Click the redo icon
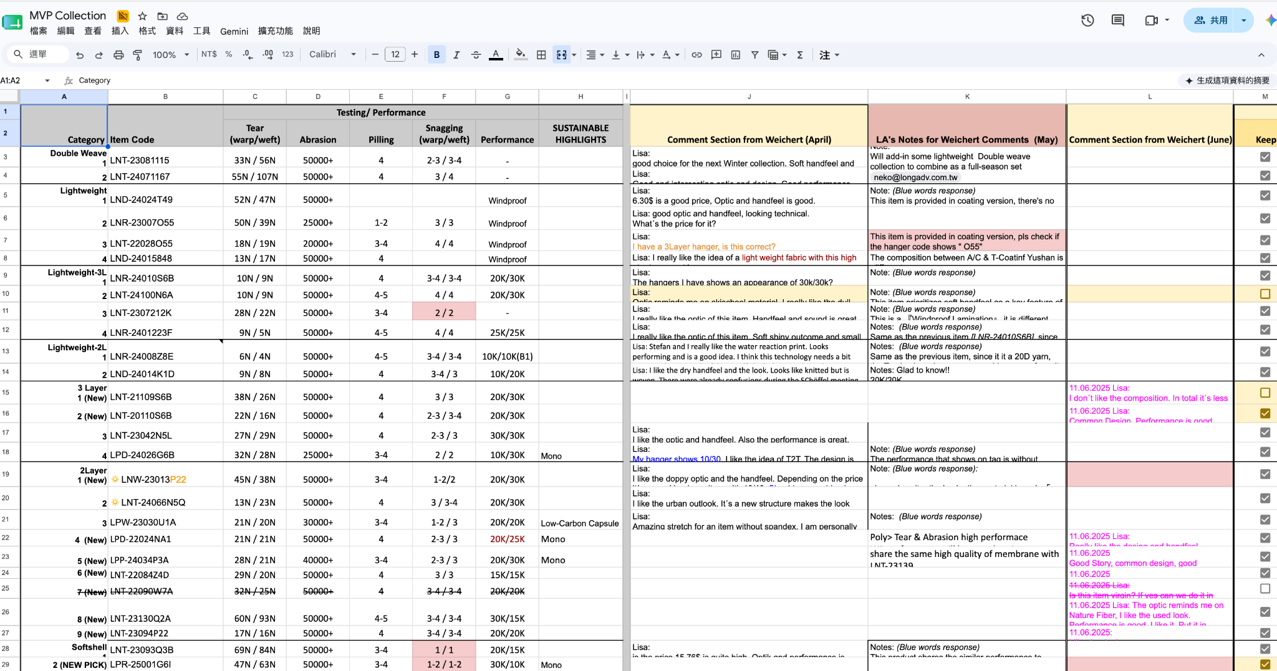 point(99,55)
